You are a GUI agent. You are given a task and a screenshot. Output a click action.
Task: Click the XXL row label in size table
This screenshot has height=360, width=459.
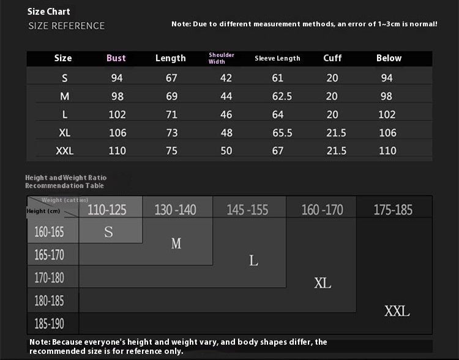pos(64,151)
